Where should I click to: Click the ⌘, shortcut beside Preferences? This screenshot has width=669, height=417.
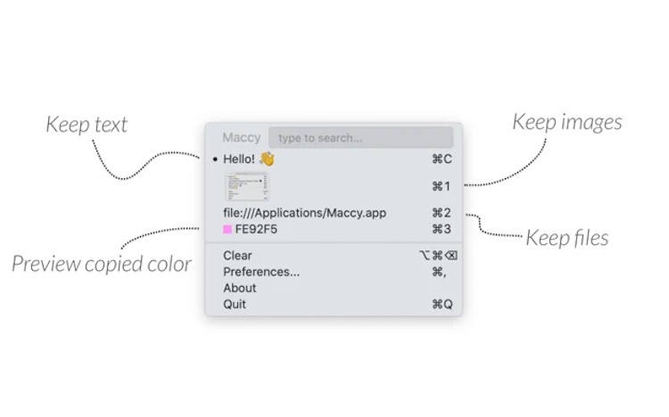click(439, 272)
